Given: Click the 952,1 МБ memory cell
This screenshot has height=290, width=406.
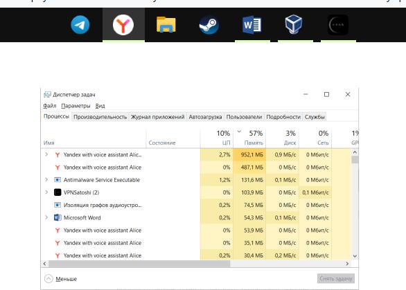Looking at the screenshot, I should [249, 155].
